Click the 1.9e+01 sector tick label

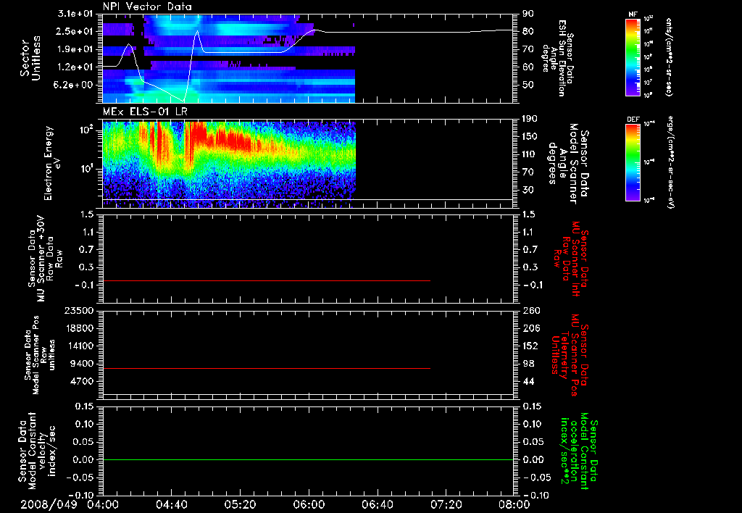click(x=75, y=49)
